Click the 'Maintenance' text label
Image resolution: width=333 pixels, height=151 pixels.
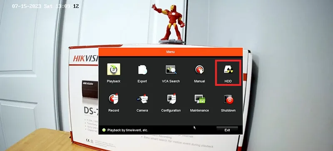tap(199, 111)
